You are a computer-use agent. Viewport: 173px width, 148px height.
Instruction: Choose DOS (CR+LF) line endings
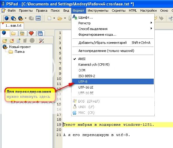[113, 101]
